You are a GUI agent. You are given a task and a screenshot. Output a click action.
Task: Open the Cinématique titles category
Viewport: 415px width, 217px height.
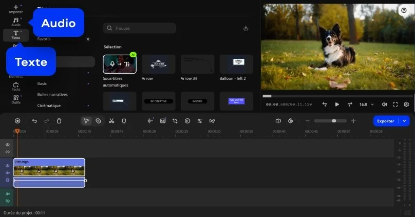tap(49, 105)
